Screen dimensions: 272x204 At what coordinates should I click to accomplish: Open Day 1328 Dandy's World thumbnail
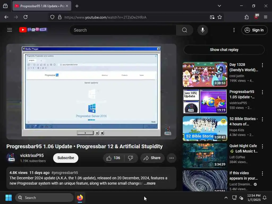pyautogui.click(x=205, y=74)
